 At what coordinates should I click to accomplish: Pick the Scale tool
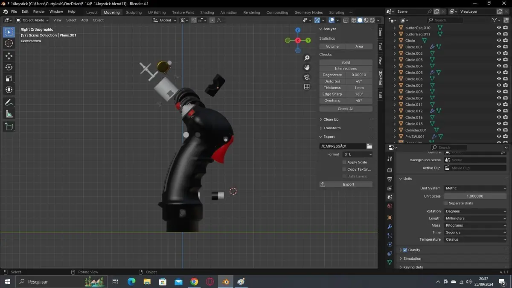tap(9, 78)
